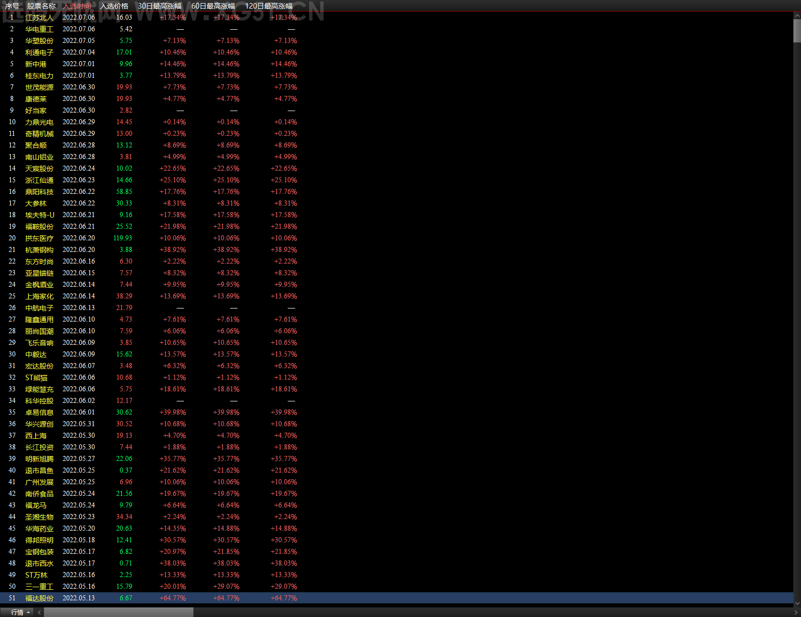Select stock 南侨食品

39,494
